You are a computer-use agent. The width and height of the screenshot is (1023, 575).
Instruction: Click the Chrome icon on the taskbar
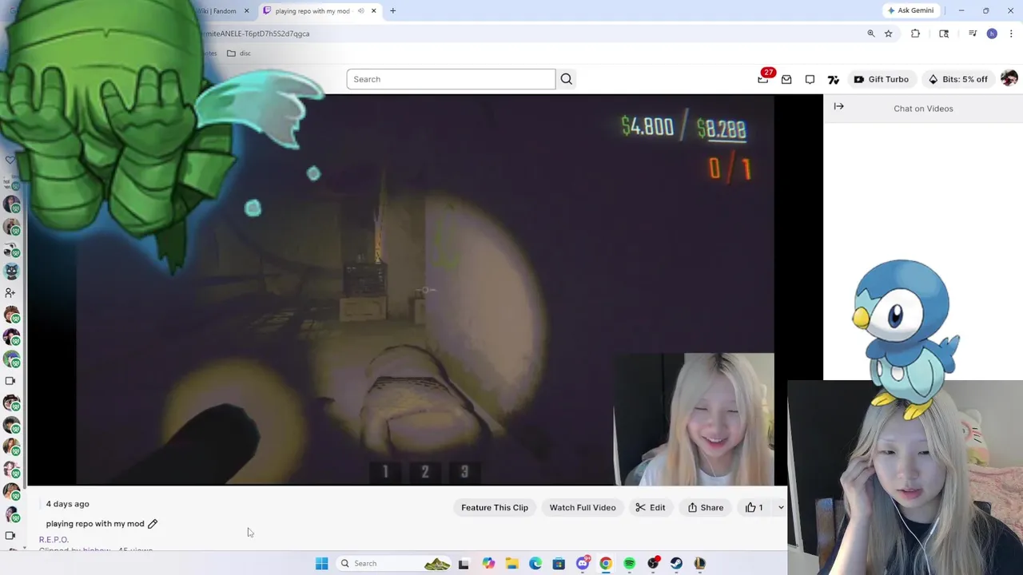pos(606,563)
